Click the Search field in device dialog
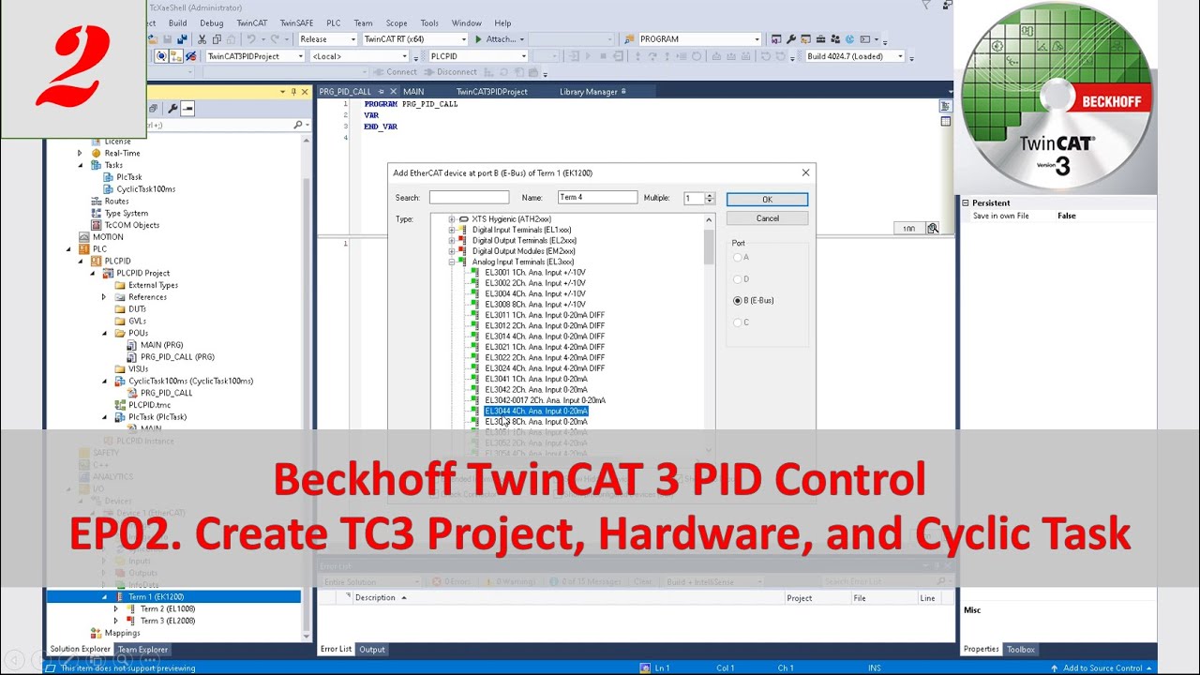This screenshot has height=675, width=1200. [x=469, y=198]
